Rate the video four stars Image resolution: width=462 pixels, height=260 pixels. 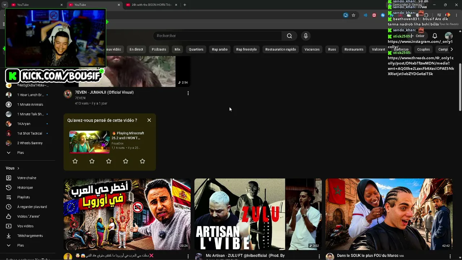tap(126, 161)
